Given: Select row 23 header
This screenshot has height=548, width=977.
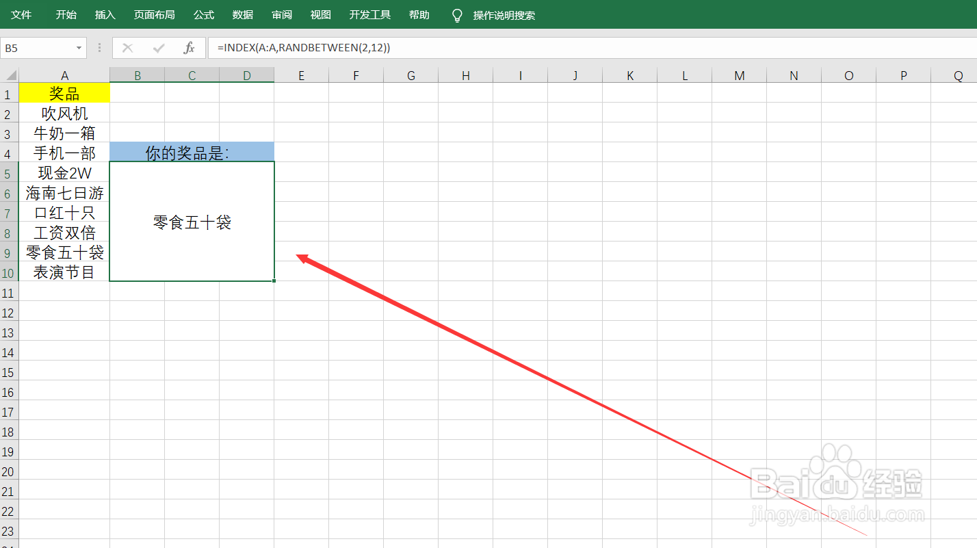Looking at the screenshot, I should (9, 530).
